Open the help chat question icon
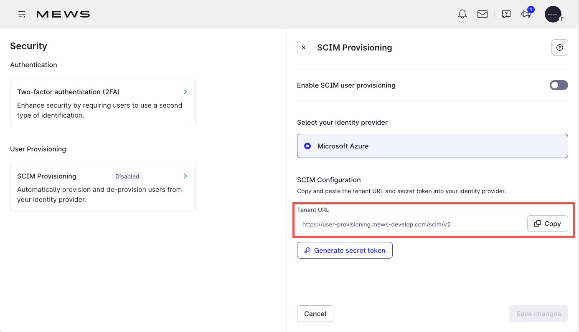This screenshot has height=332, width=579. pos(506,14)
